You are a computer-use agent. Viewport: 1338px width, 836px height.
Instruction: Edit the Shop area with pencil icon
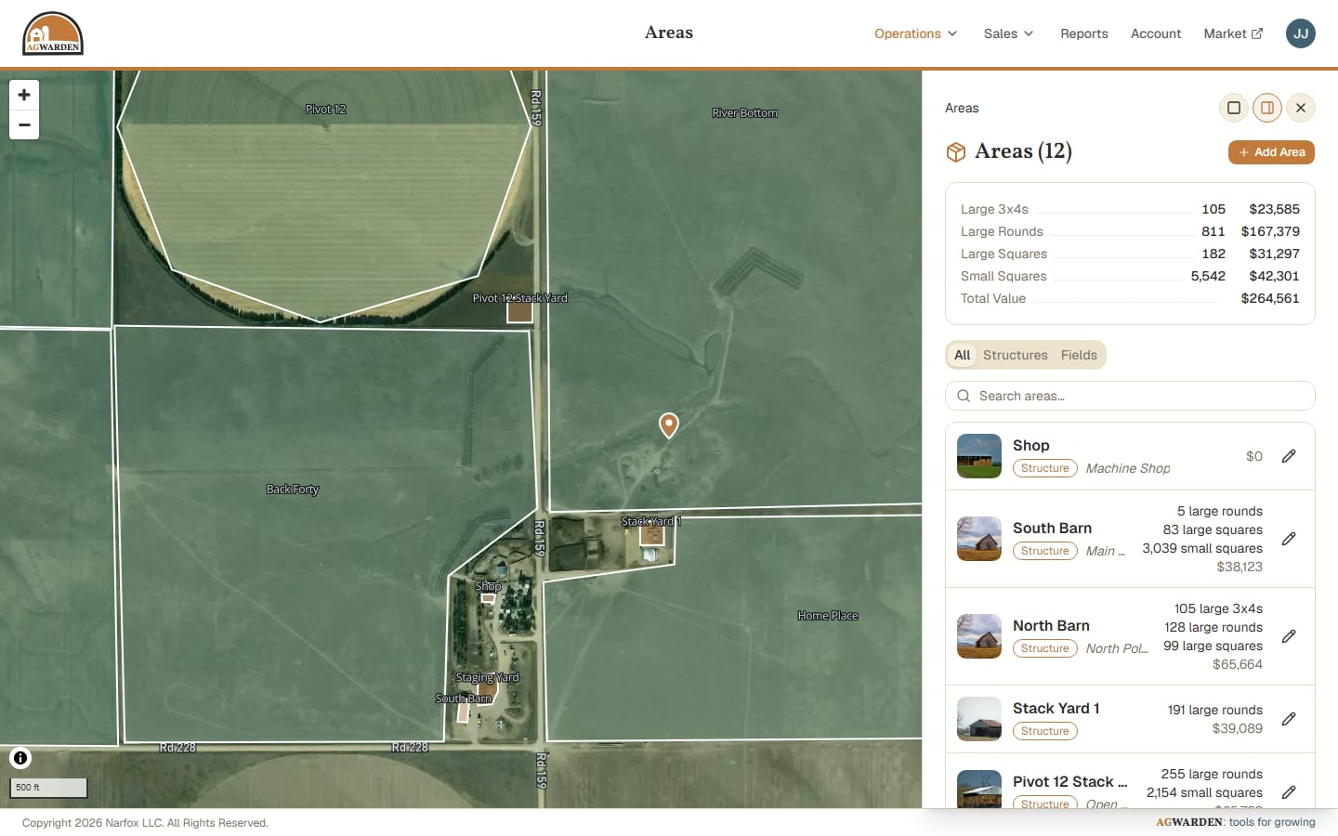(x=1289, y=456)
